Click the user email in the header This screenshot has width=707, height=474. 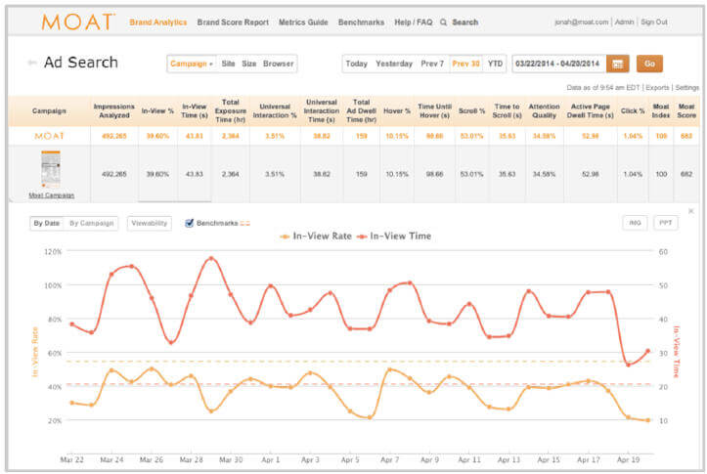click(582, 22)
